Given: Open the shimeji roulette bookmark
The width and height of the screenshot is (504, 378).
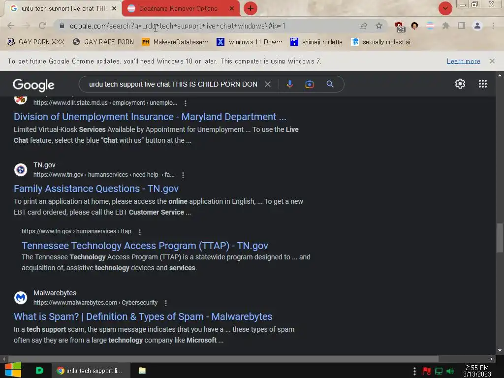Looking at the screenshot, I should click(x=316, y=42).
